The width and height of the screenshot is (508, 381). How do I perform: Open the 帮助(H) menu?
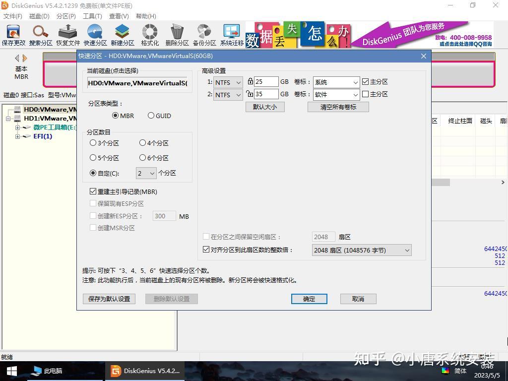point(146,16)
